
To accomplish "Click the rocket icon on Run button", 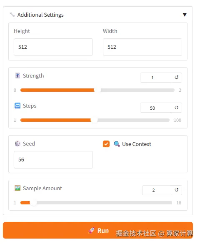I will point(92,230).
